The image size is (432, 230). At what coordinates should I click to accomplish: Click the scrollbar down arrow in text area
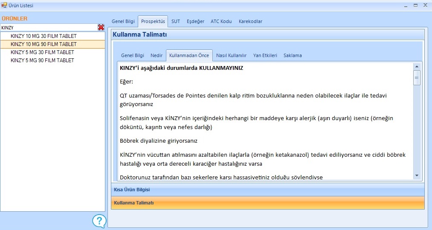pos(417,175)
